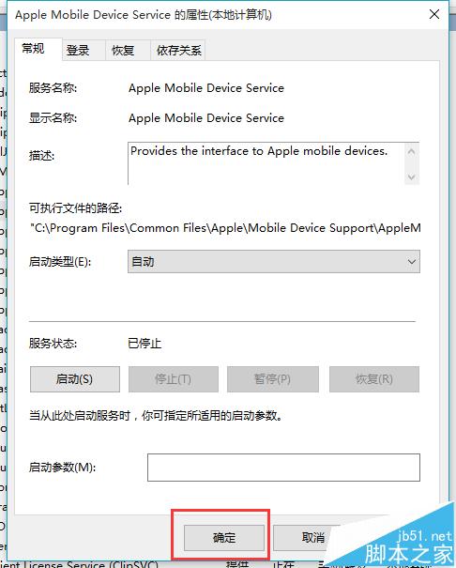Viewport: 456px width, 568px height.
Task: Confirm with the 确定 button
Action: point(224,538)
